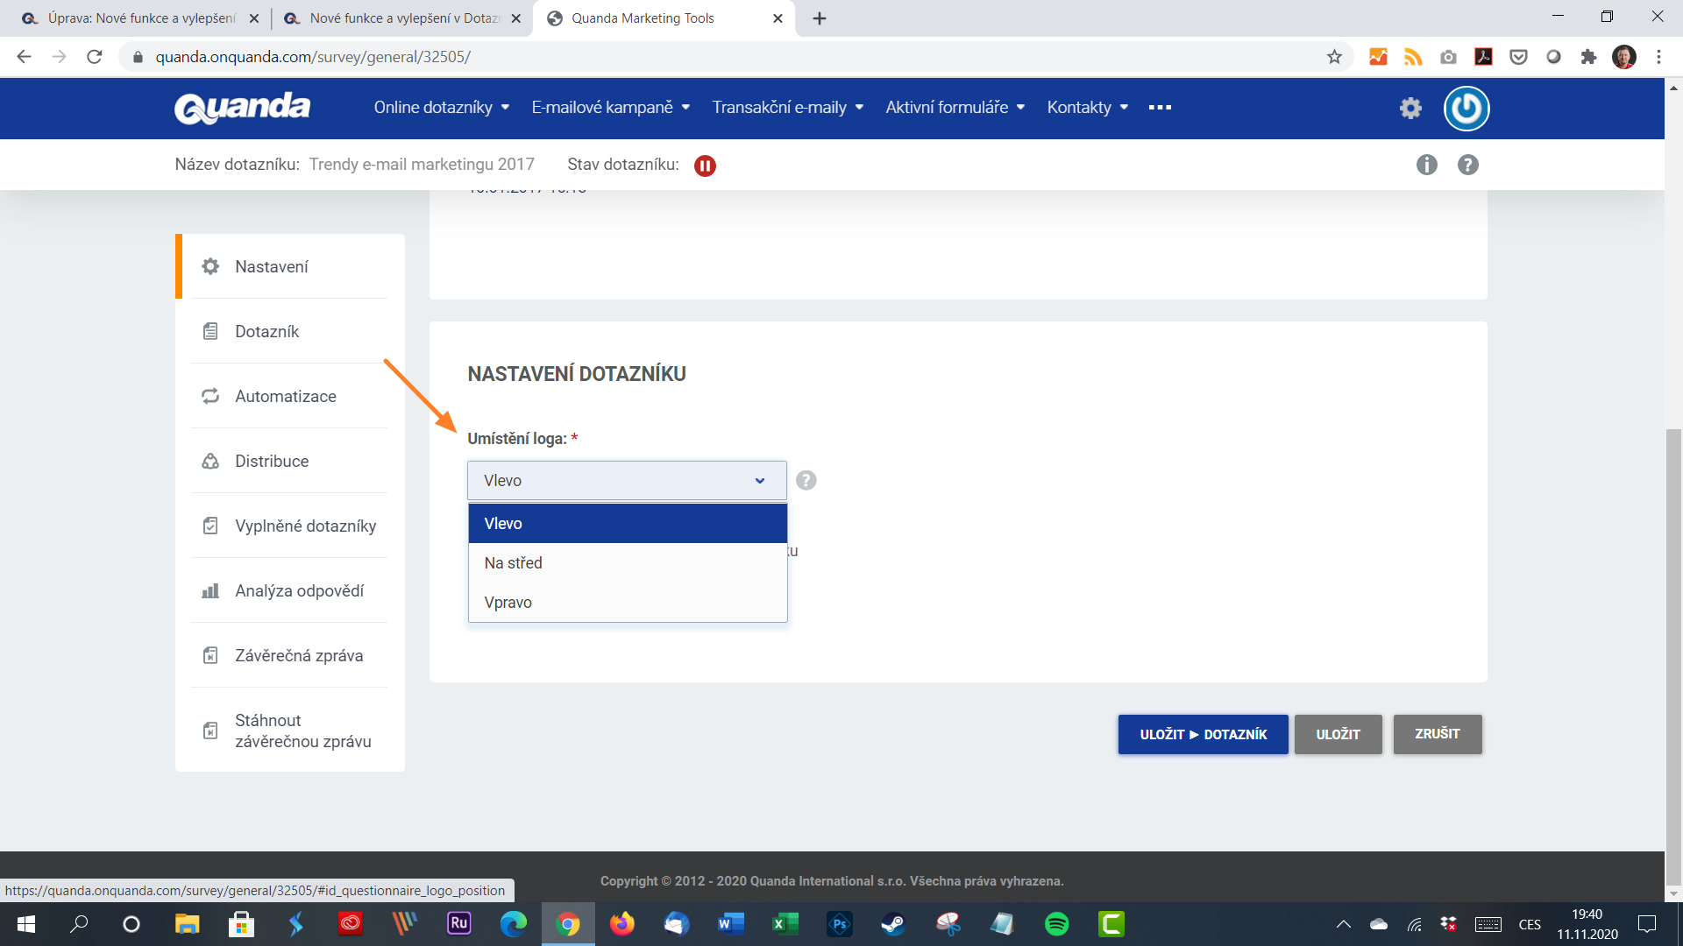Open the E-mailové kampaně menu
This screenshot has width=1683, height=946.
(x=609, y=107)
